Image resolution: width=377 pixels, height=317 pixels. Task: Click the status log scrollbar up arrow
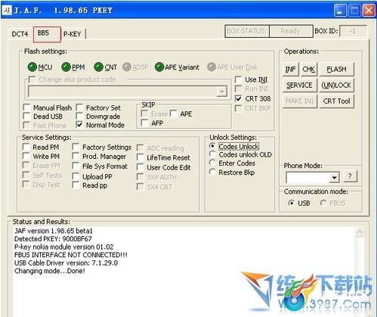click(x=360, y=232)
